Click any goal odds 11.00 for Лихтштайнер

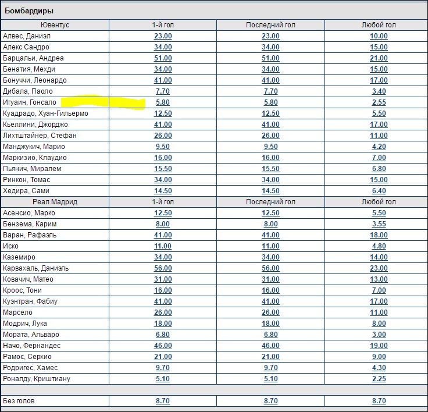point(379,136)
